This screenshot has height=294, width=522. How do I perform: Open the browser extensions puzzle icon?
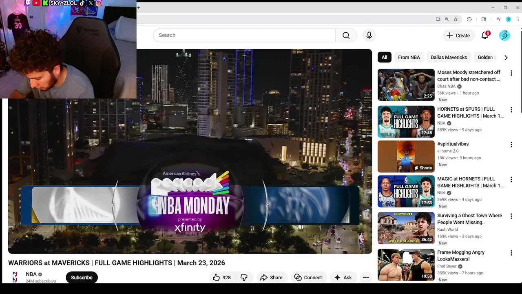pyautogui.click(x=469, y=19)
